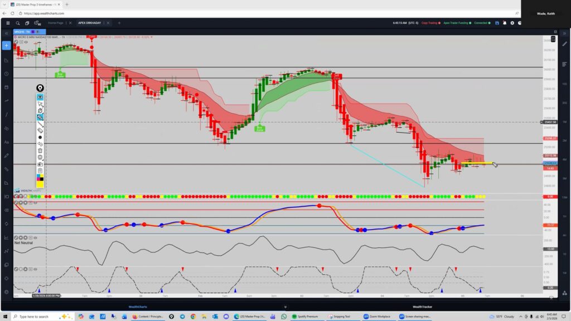Open the WealthTracker bottom panel
Image resolution: width=571 pixels, height=321 pixels.
coord(422,307)
